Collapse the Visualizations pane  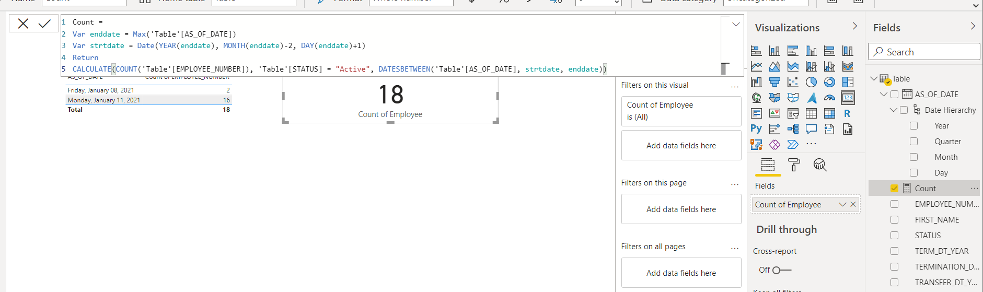tap(854, 26)
